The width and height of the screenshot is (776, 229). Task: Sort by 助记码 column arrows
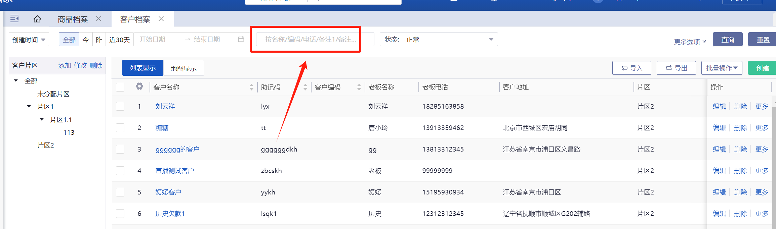pos(305,87)
